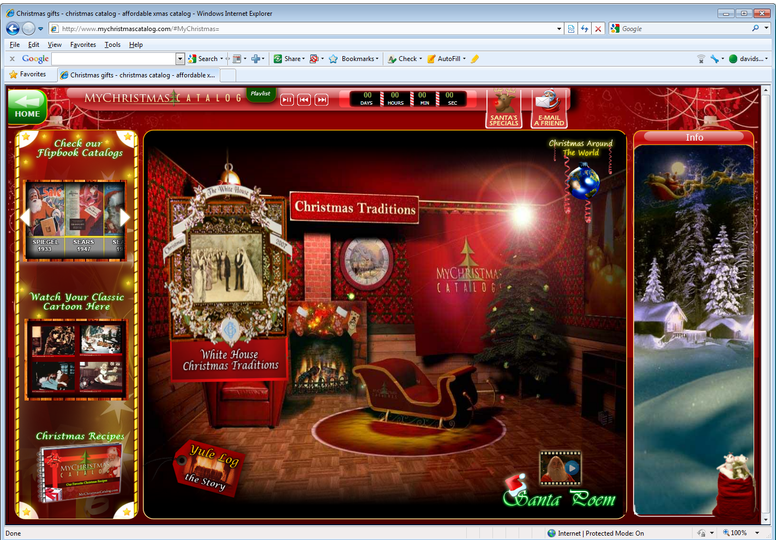Screen dimensions: 776x540
Task: Click the highlighter pen icon
Action: (x=475, y=59)
